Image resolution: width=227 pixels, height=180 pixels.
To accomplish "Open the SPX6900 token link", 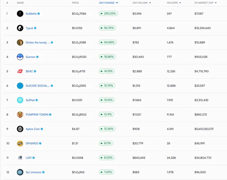I will (x=32, y=143).
